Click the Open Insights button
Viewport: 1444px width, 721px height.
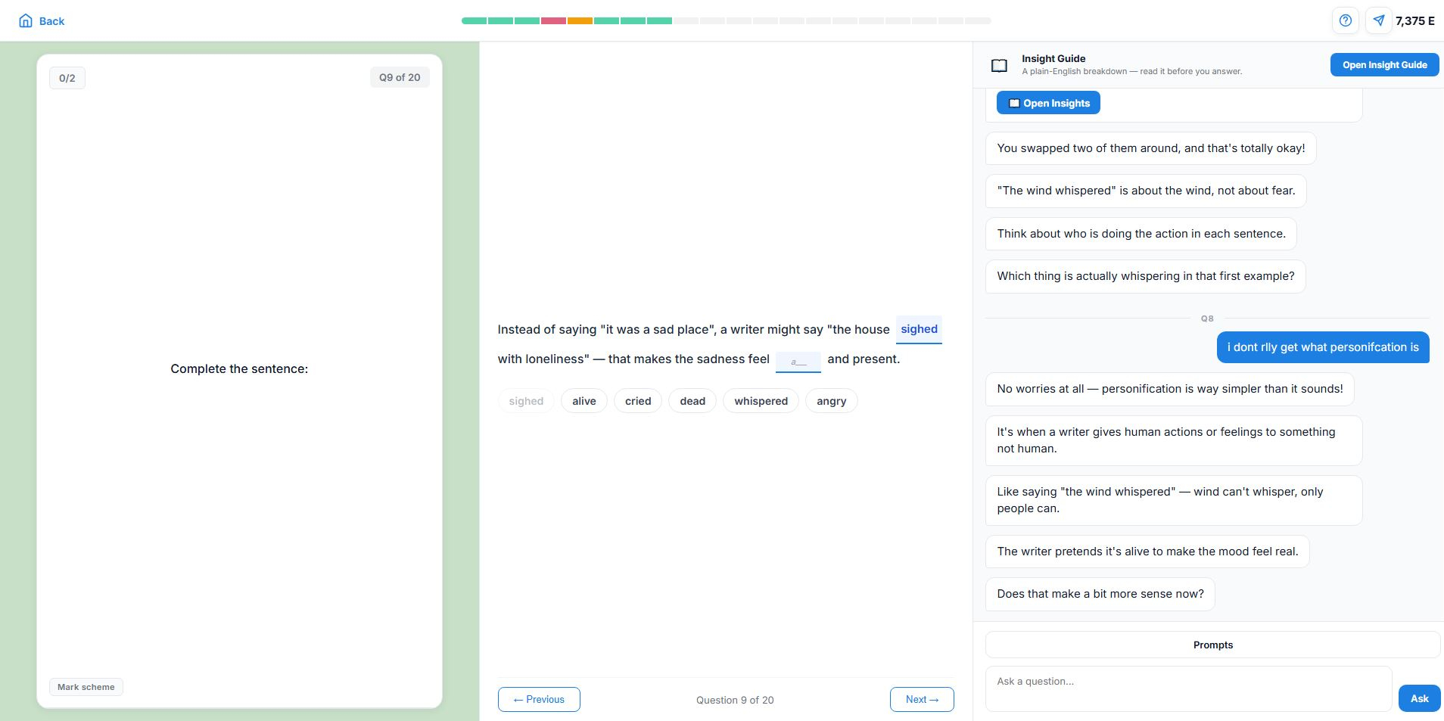click(1048, 103)
